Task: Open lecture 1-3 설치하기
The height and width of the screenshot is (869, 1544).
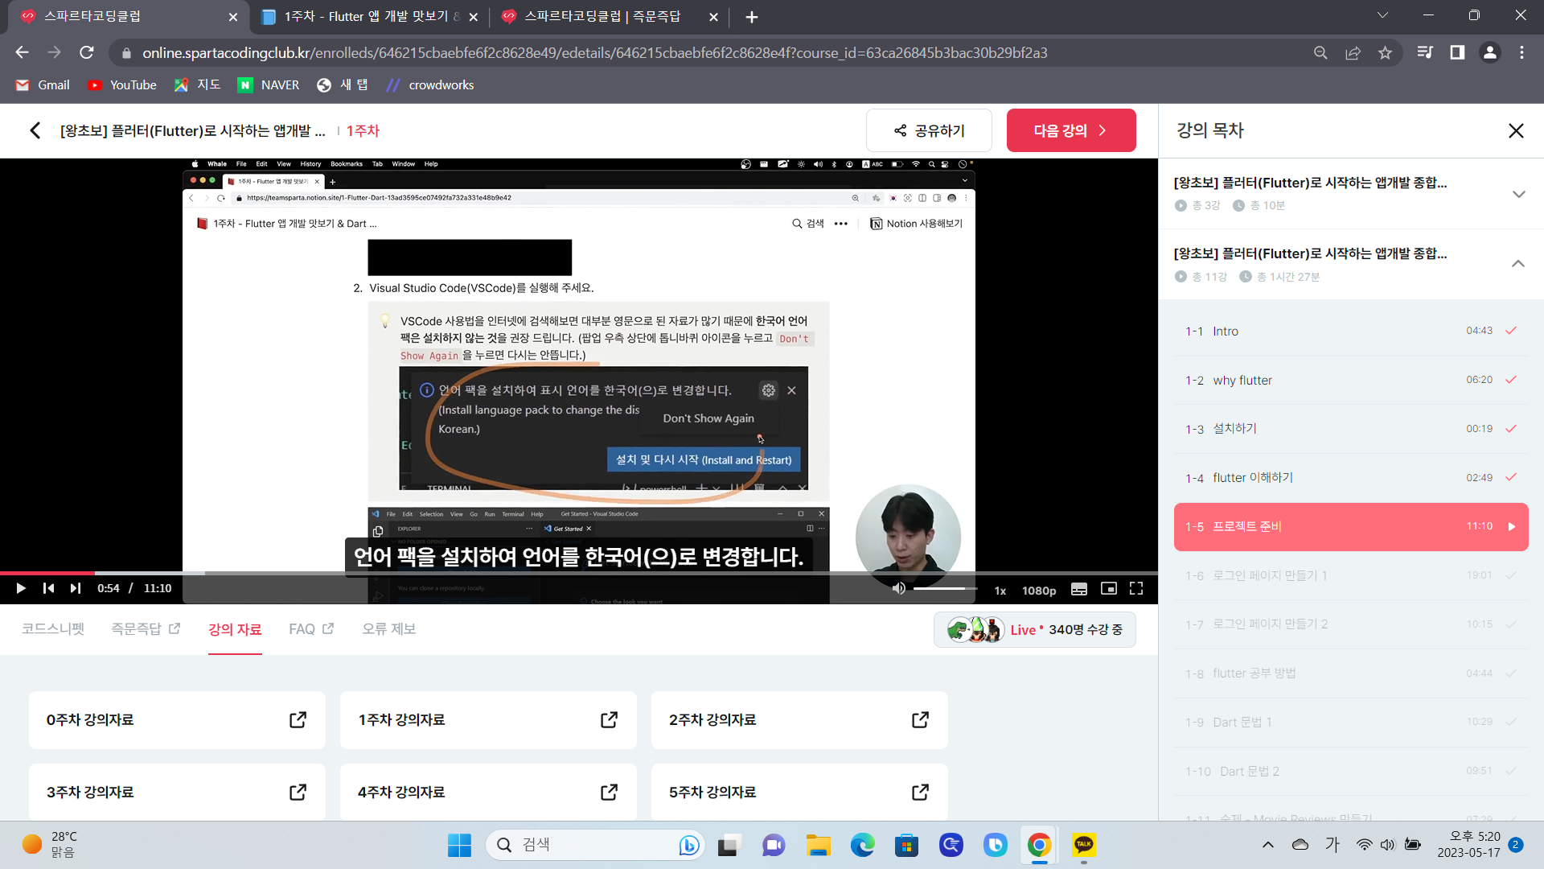Action: tap(1351, 429)
